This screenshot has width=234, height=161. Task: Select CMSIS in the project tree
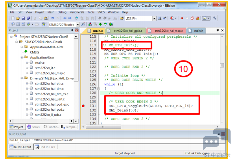pyautogui.click(x=35, y=52)
